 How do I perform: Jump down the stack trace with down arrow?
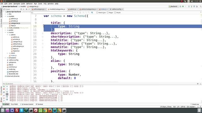coord(7,89)
